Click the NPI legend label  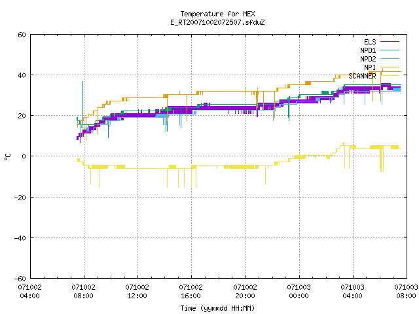coord(370,67)
